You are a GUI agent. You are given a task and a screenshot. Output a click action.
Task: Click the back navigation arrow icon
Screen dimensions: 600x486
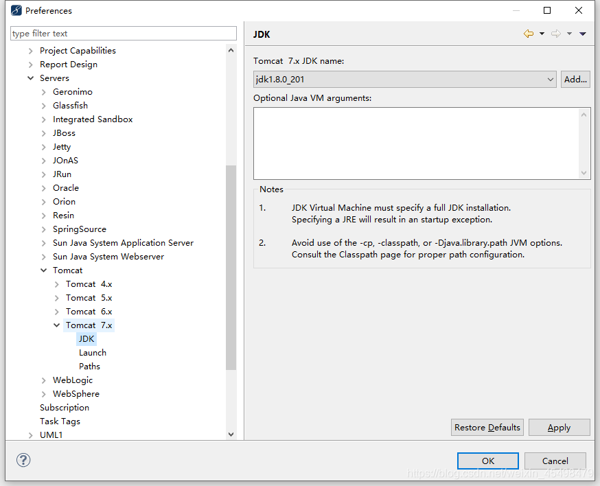pos(529,34)
